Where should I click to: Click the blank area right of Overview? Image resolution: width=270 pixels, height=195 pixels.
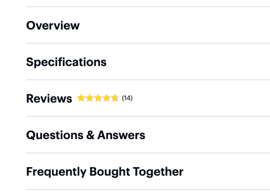point(176,25)
